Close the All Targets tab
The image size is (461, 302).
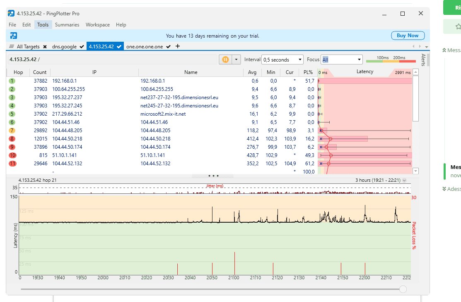coord(45,47)
